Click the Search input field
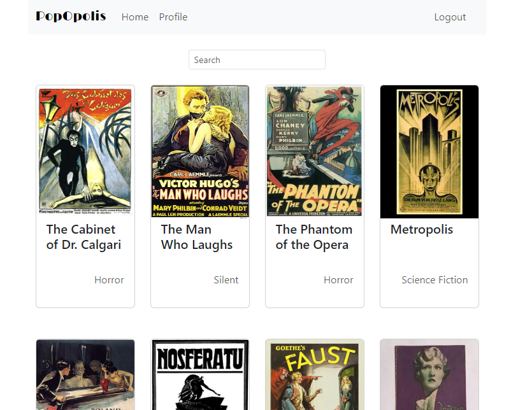518x410 pixels. 257,59
